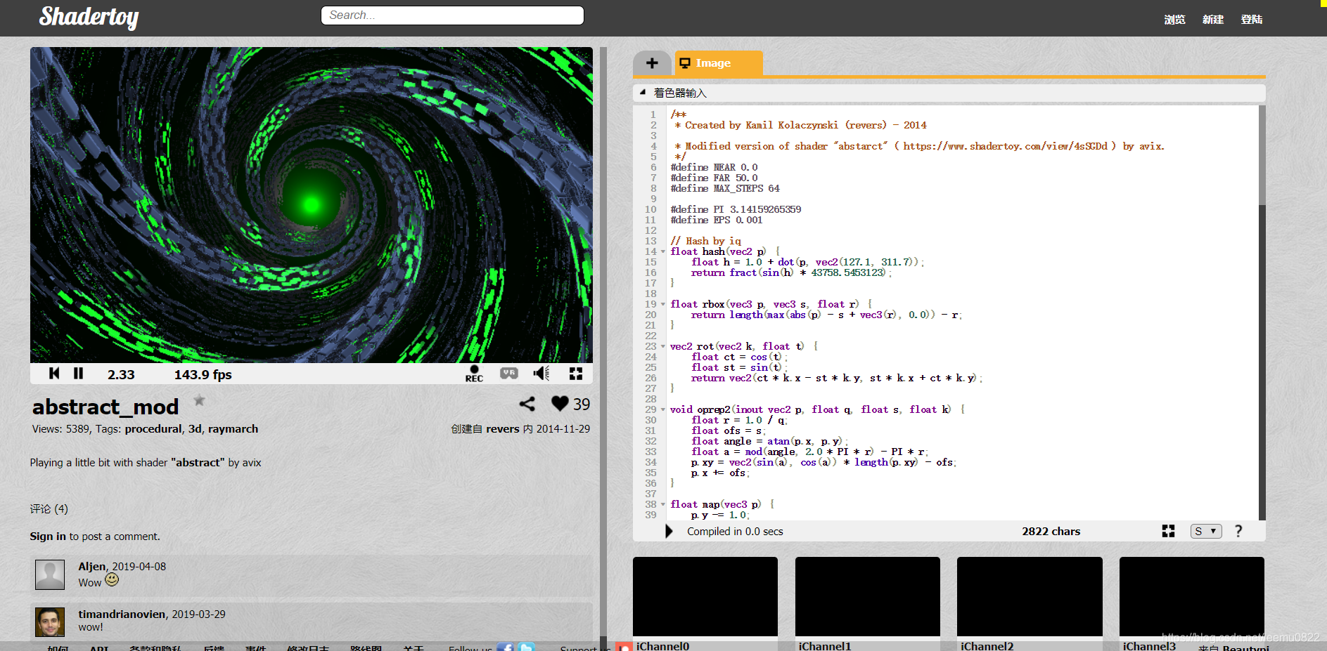Select the iChannel0 input thumbnail
Viewport: 1327px width, 651px height.
click(705, 596)
